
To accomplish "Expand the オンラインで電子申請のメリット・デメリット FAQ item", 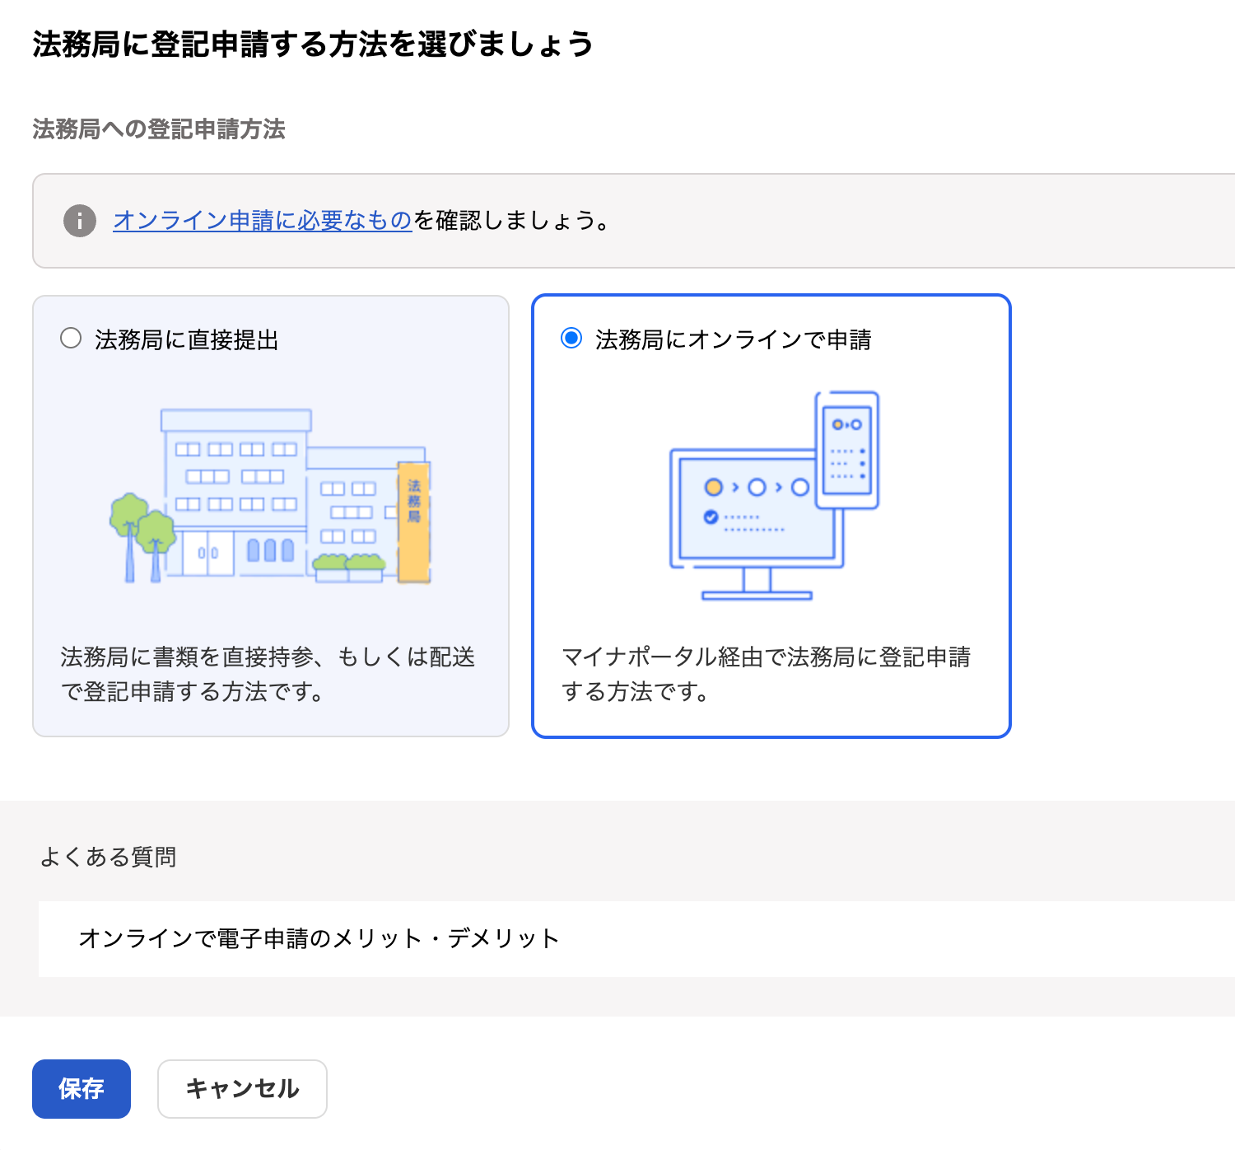I will click(636, 938).
